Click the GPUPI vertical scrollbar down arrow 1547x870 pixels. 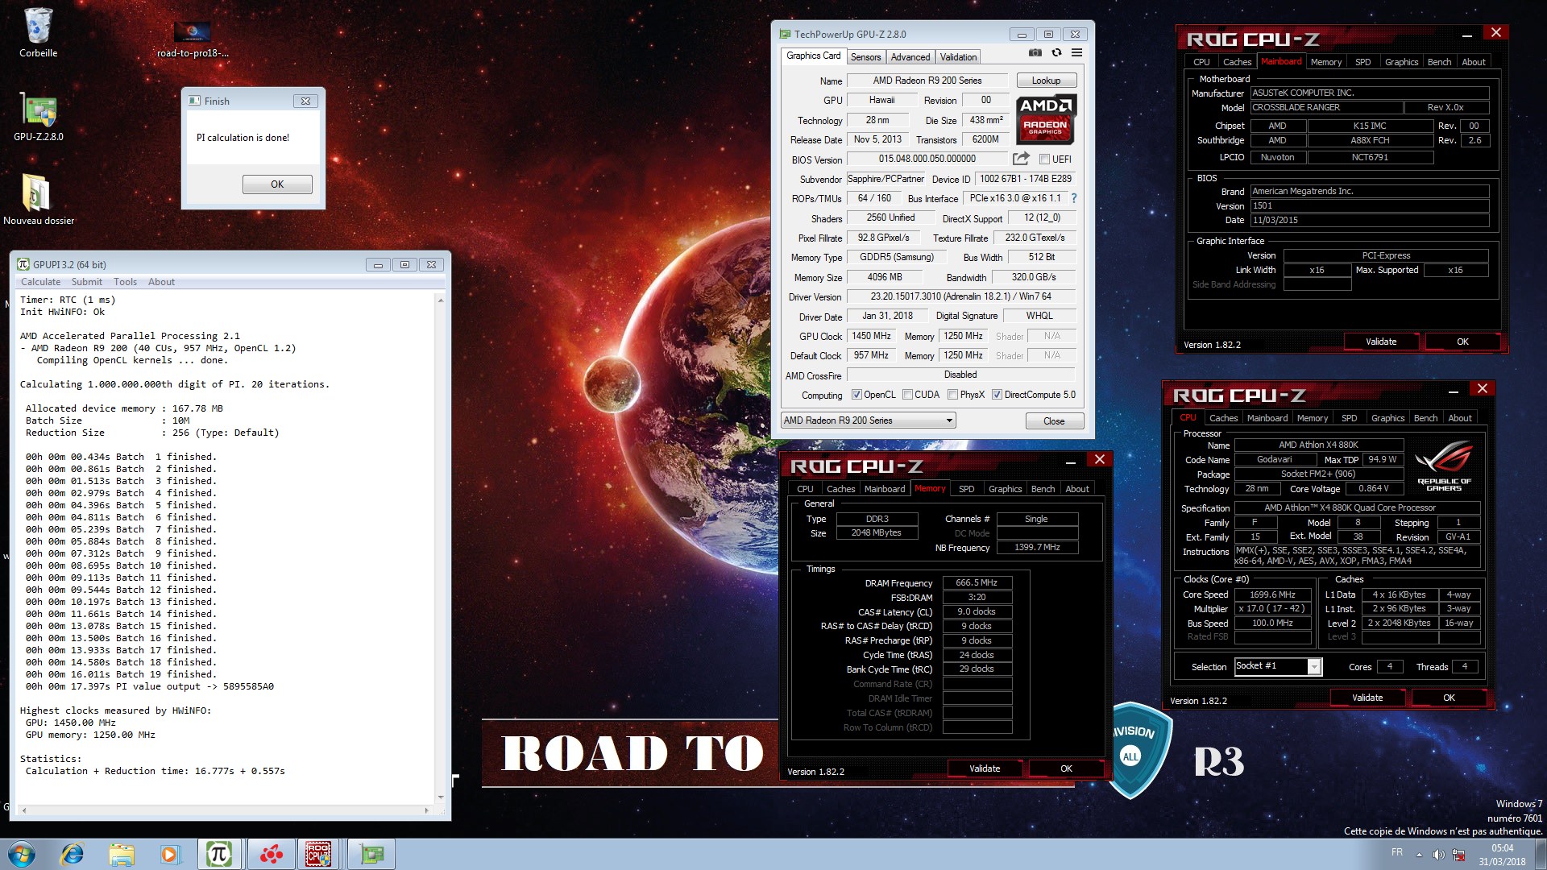[440, 797]
